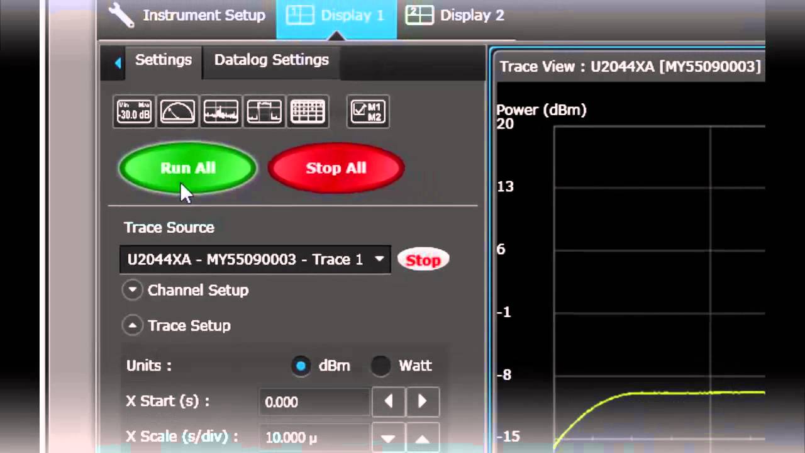Decrease X Scale with the down arrow
Image resolution: width=805 pixels, height=453 pixels.
[389, 439]
